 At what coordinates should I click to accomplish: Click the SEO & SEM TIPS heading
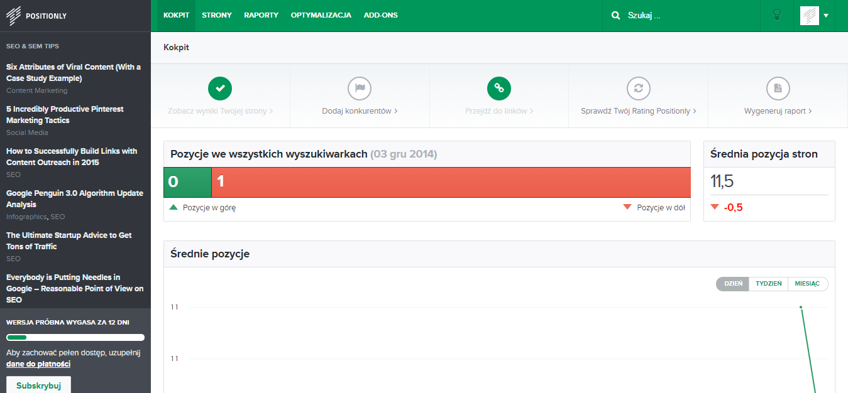tap(33, 46)
